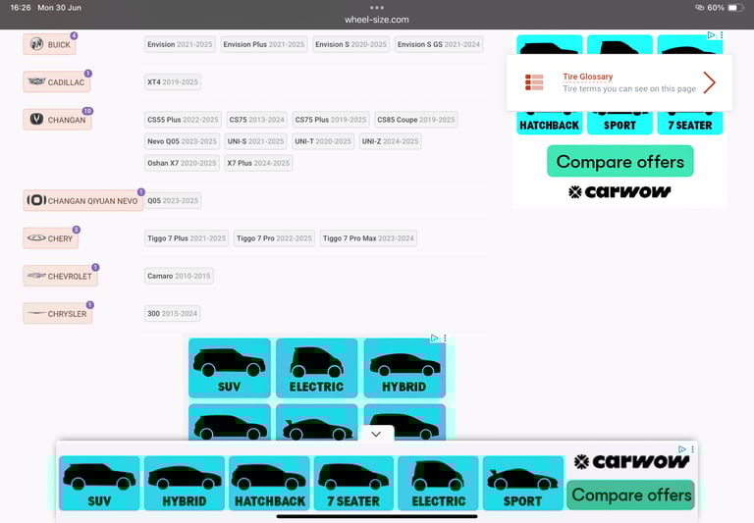The image size is (754, 523).
Task: Click AdChoices icon on sidebar ad
Action: [711, 35]
